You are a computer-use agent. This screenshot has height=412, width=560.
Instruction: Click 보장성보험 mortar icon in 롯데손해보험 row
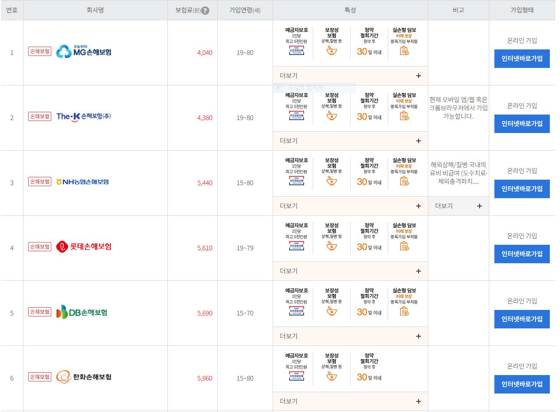coord(331,246)
